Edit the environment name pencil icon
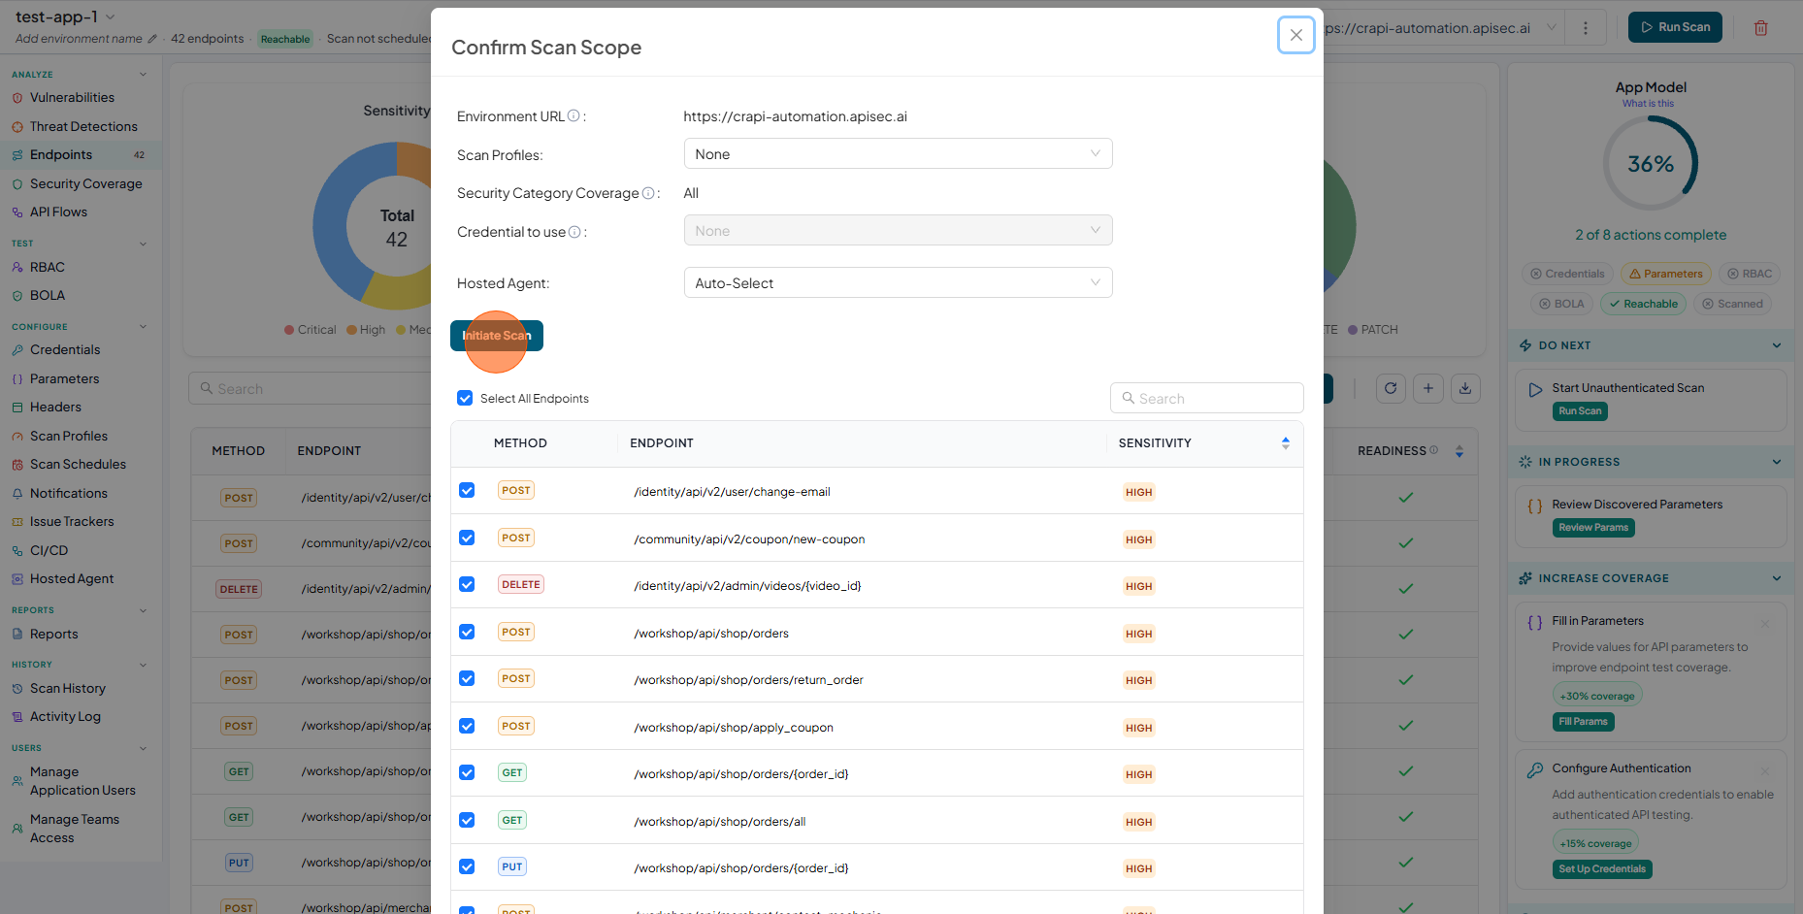The height and width of the screenshot is (914, 1803). click(x=151, y=39)
